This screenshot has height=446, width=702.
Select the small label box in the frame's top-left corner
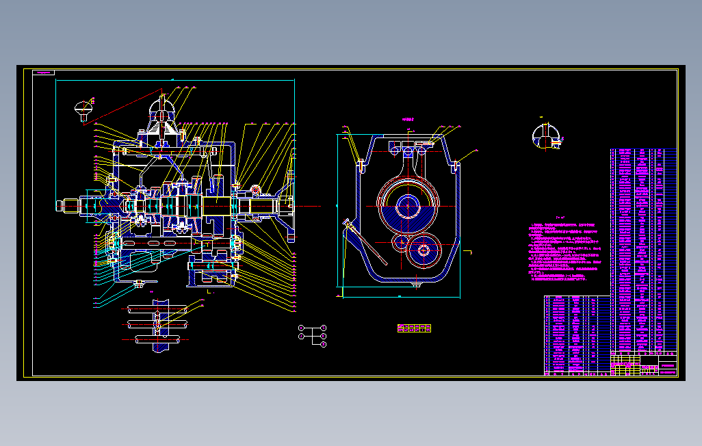click(43, 73)
